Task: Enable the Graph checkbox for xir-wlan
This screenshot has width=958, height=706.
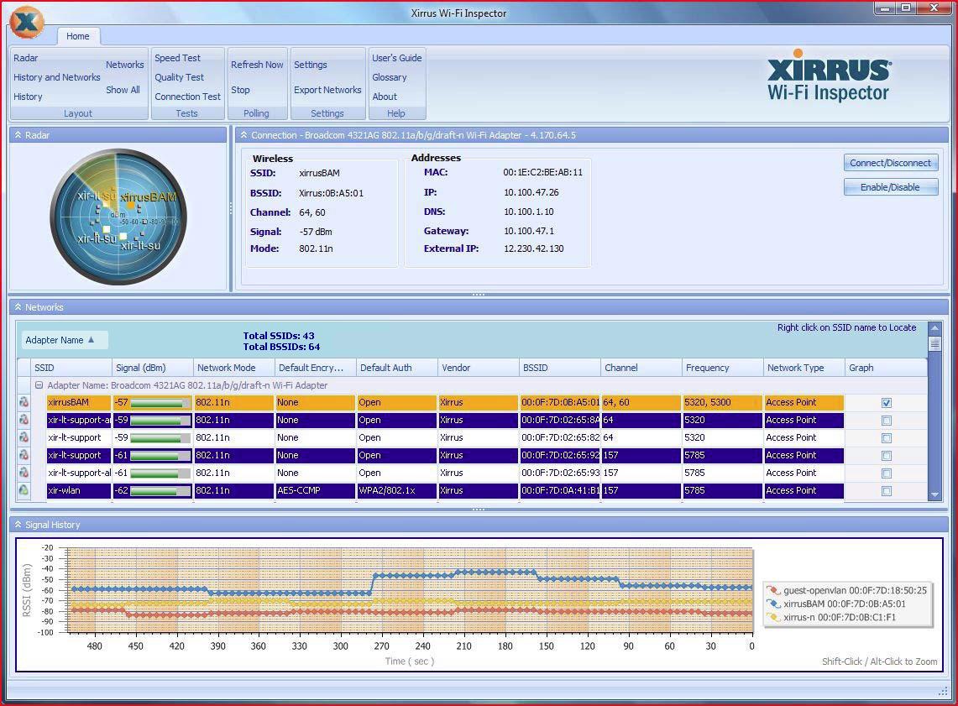Action: click(887, 491)
